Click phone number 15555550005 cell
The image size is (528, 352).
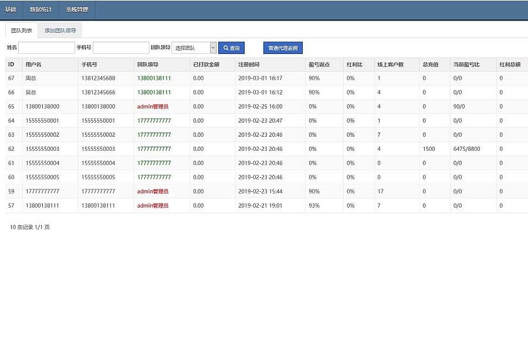pos(99,177)
